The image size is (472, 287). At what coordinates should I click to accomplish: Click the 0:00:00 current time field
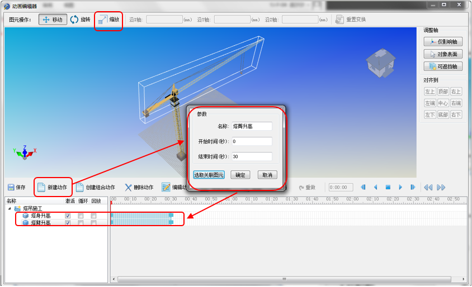pyautogui.click(x=341, y=187)
